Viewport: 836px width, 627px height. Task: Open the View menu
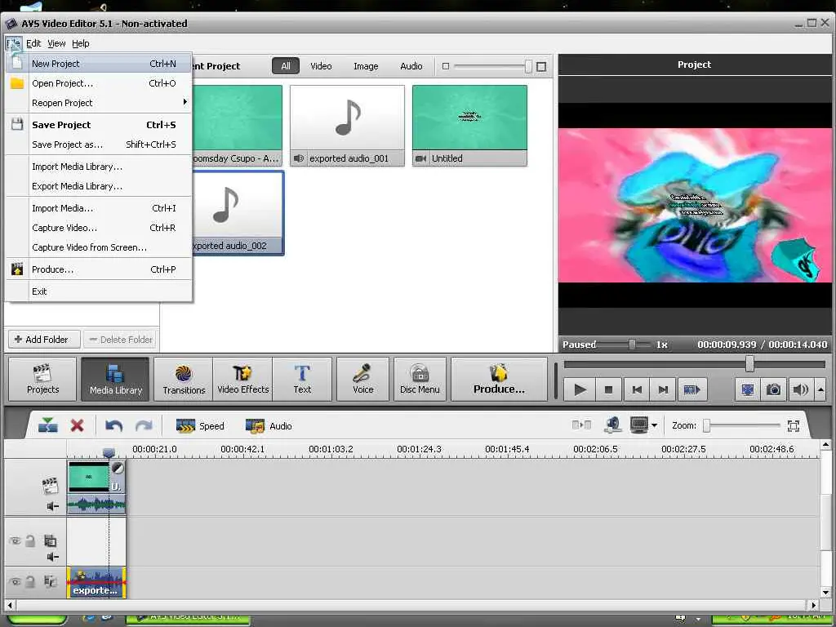tap(56, 43)
